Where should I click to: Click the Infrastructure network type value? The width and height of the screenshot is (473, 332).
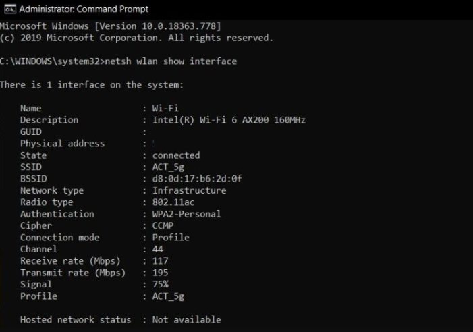(189, 190)
